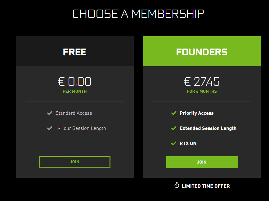Click the green checkmark beside Priority Access
The image size is (269, 201).
(x=174, y=113)
